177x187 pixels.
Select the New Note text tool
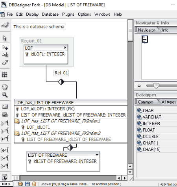click(x=5, y=178)
